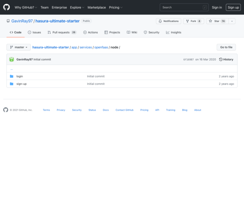Screen dimensions: 244x205
Task: Open API footer link
Action: [157, 110]
